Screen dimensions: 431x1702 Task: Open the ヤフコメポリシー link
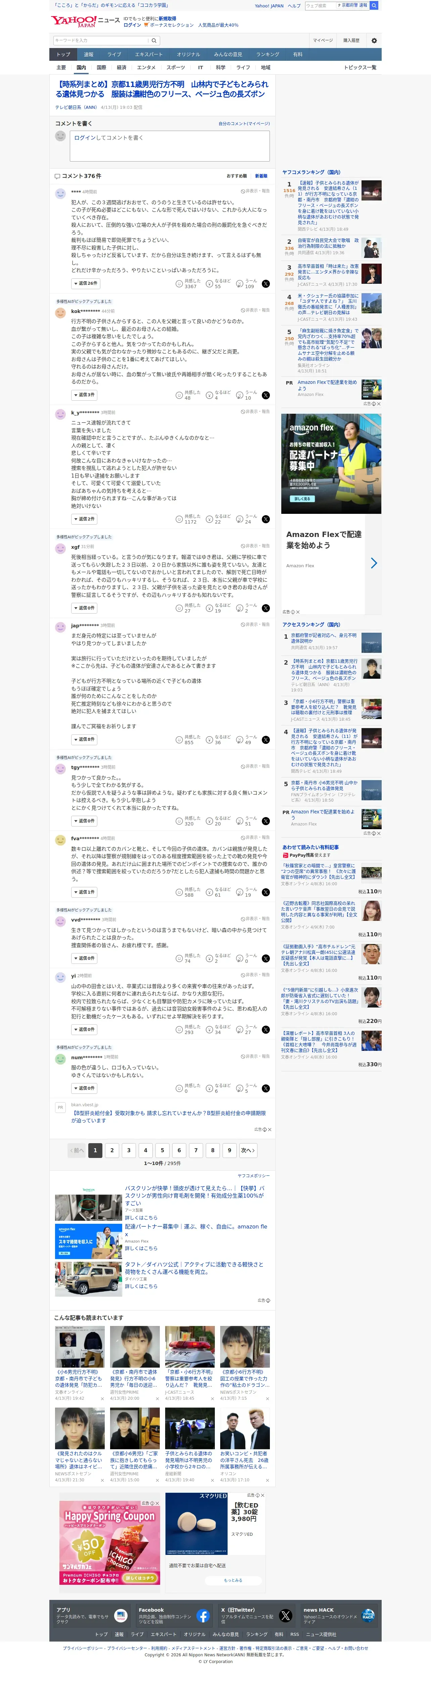[253, 1176]
